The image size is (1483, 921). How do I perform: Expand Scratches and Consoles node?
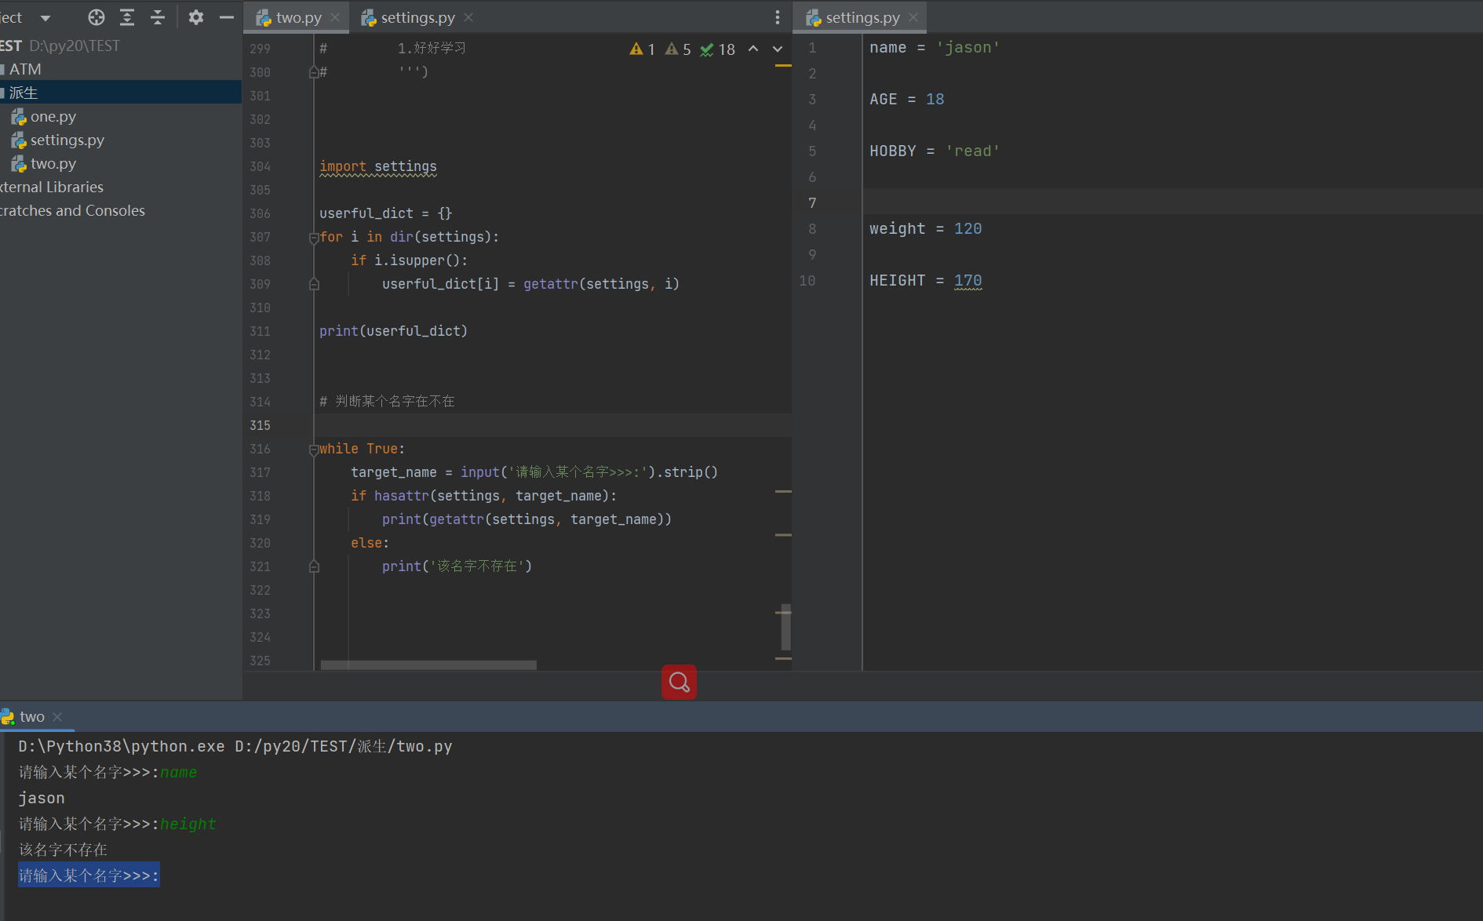click(72, 210)
